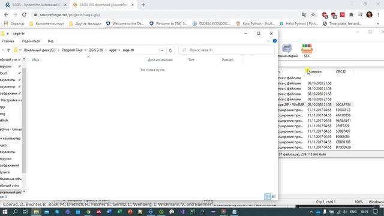Screen dimensions: 384x216
Task: Switch Explorer to details view icon
Action: coord(268,196)
